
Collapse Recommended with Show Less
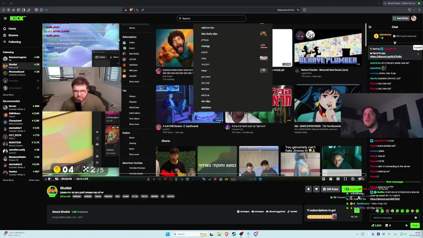pyautogui.click(x=34, y=180)
